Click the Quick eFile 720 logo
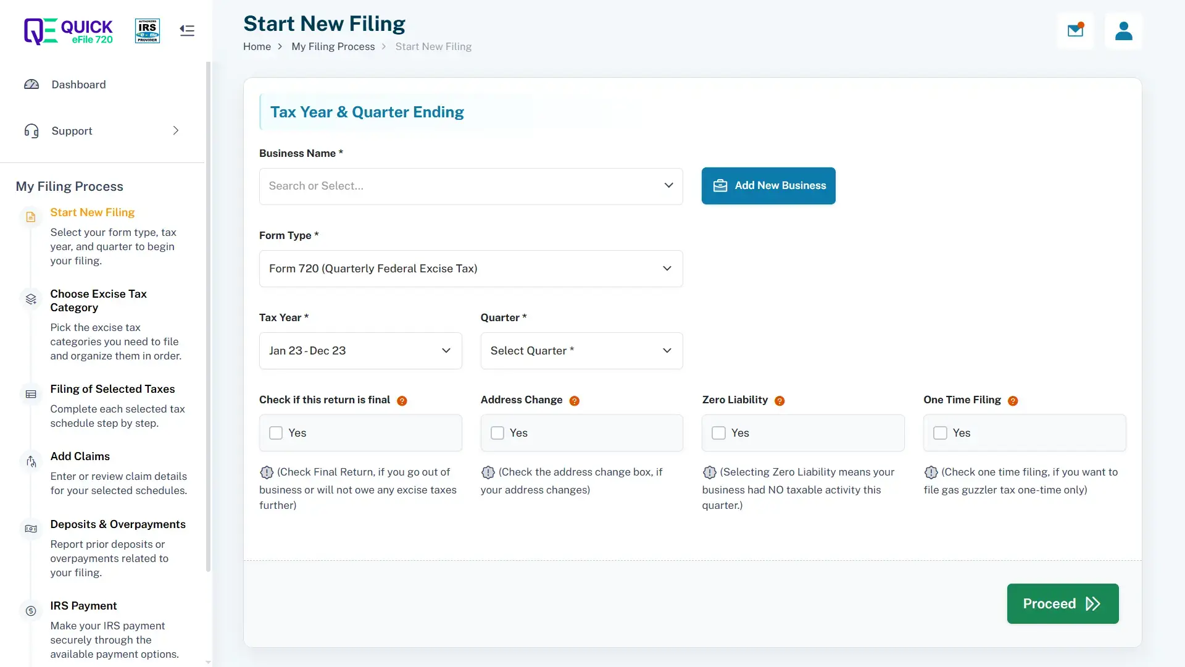This screenshot has height=667, width=1185. (x=69, y=31)
